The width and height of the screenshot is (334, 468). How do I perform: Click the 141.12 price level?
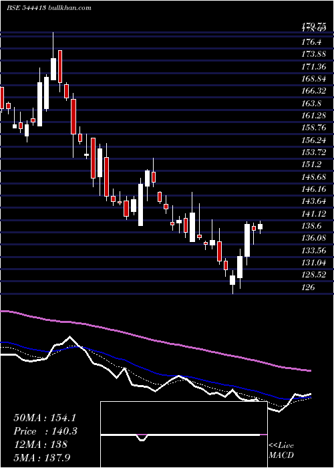pos(314,213)
